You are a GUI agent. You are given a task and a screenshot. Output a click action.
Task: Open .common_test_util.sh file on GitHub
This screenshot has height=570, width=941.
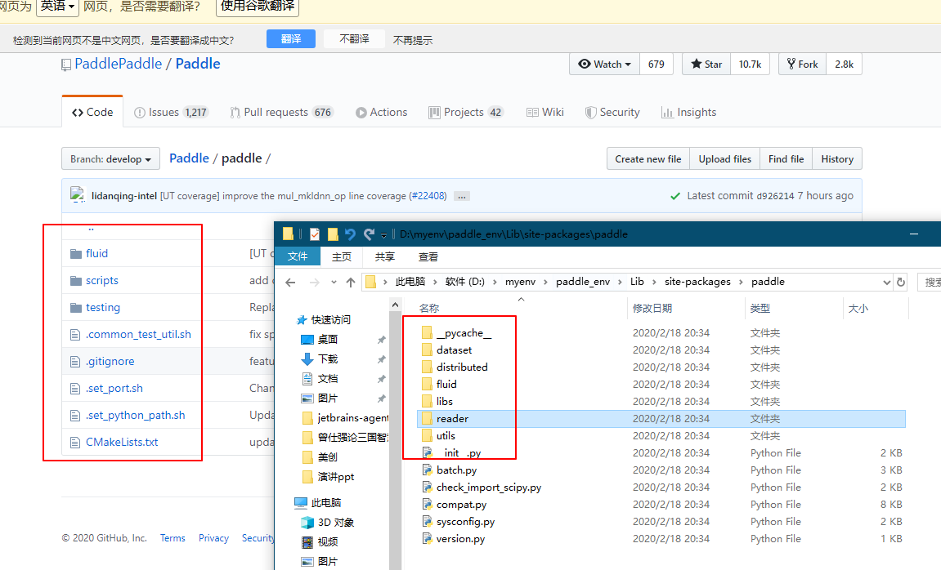[x=138, y=335]
